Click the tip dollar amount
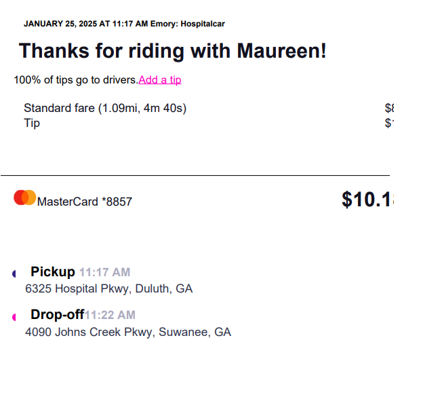The height and width of the screenshot is (412, 442). point(389,123)
